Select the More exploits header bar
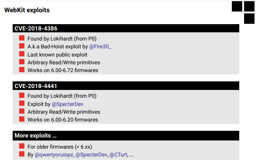256x165 pixels. pos(126,136)
